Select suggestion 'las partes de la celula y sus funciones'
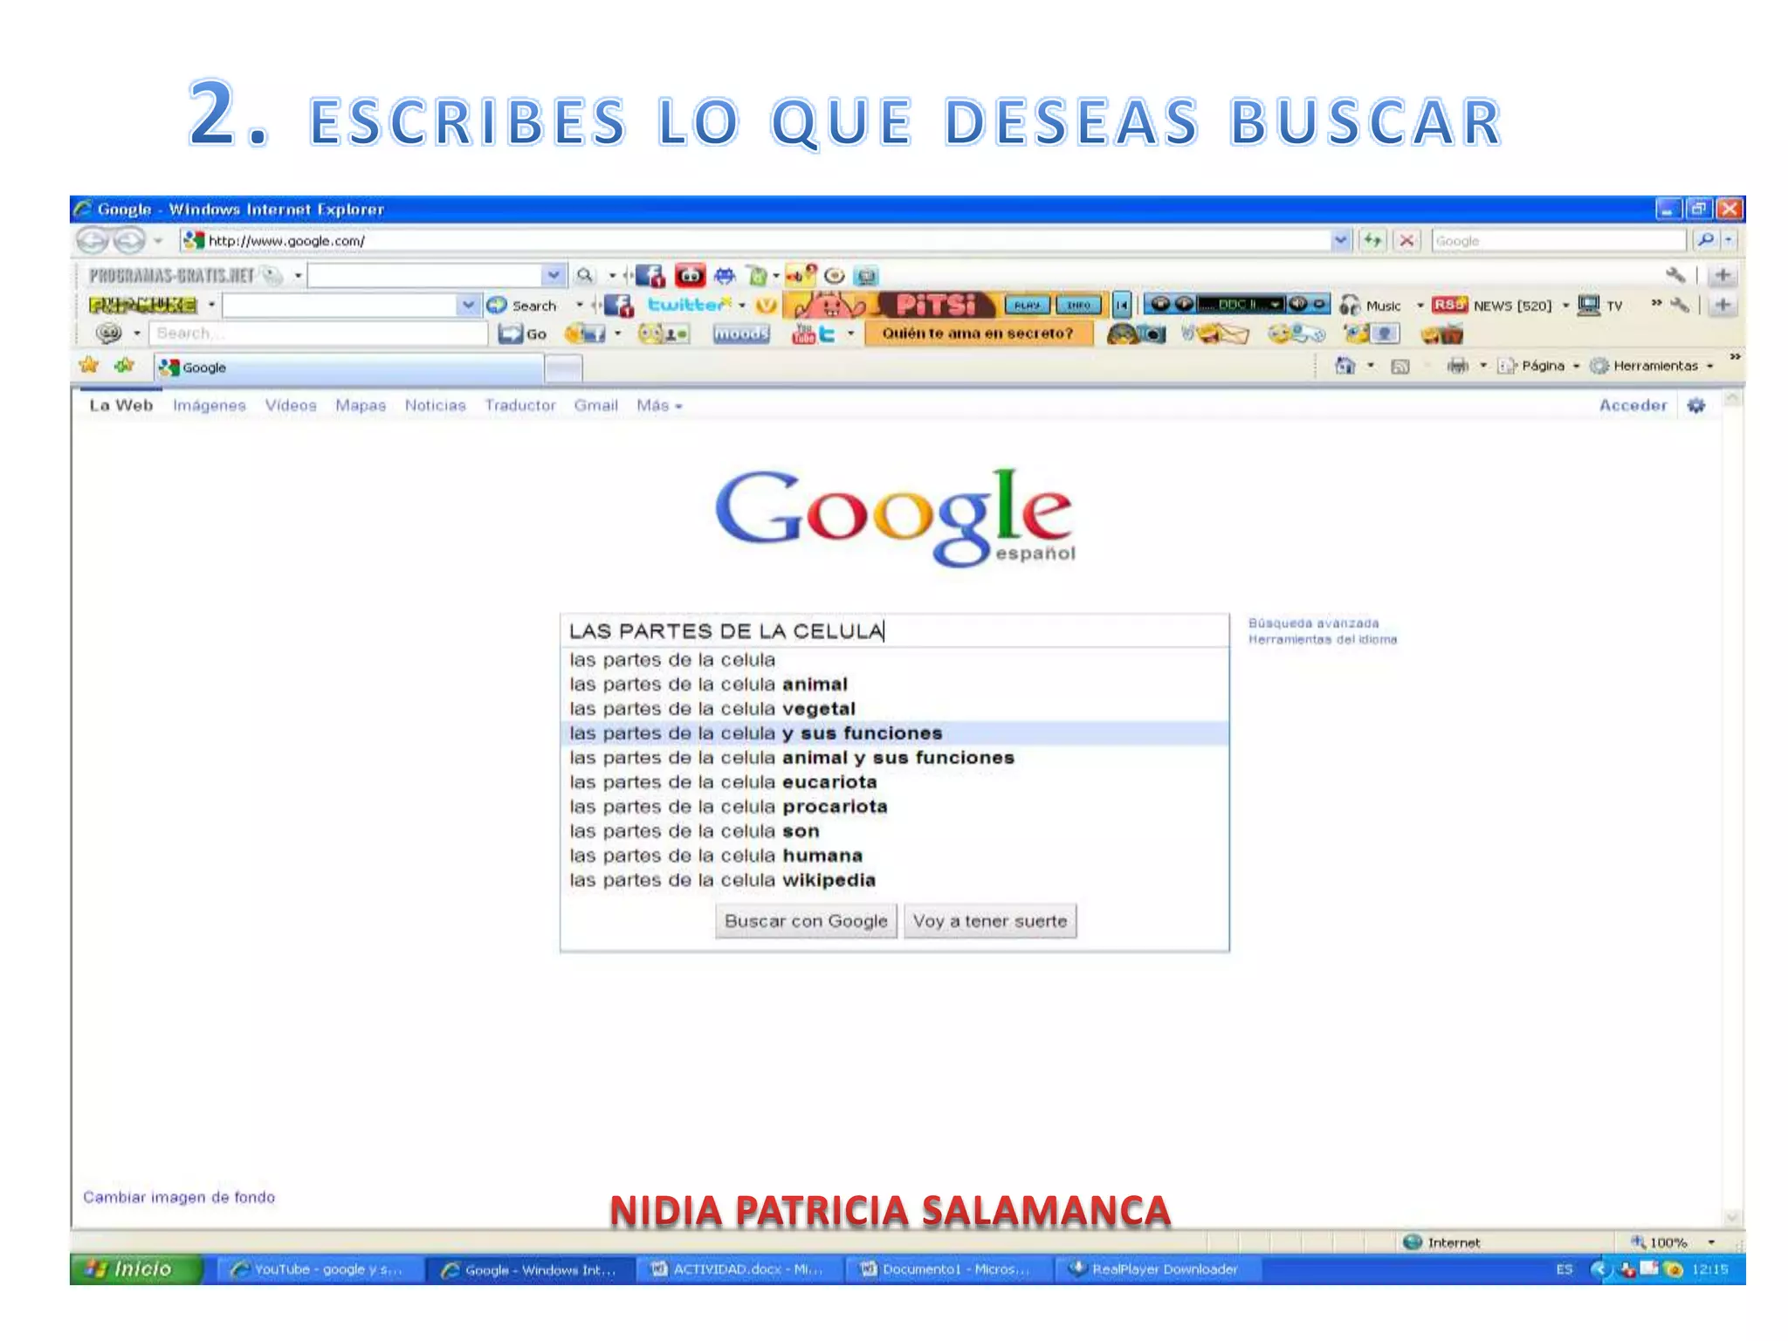Screen dimensions: 1788x1341 [894, 733]
